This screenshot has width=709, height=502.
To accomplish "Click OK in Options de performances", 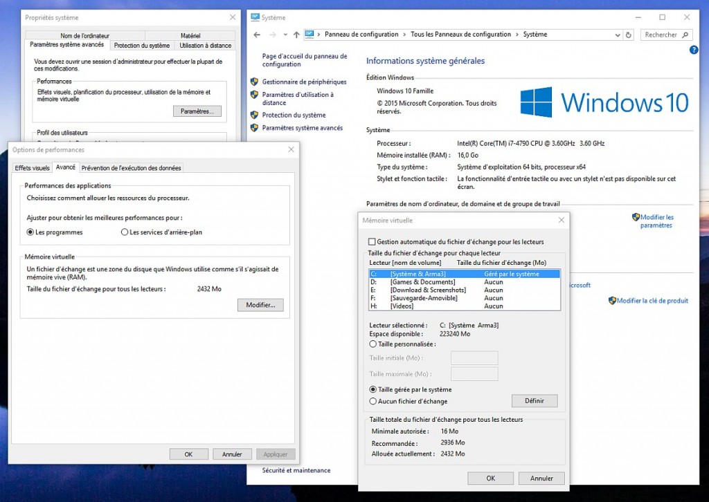I will 188,454.
